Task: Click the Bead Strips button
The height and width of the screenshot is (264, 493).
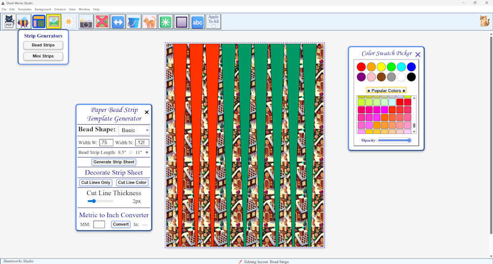Action: click(x=43, y=45)
